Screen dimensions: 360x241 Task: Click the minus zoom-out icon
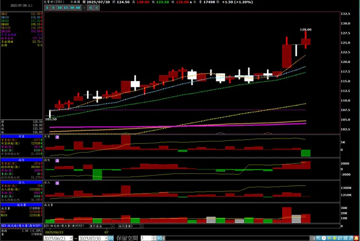point(329,238)
